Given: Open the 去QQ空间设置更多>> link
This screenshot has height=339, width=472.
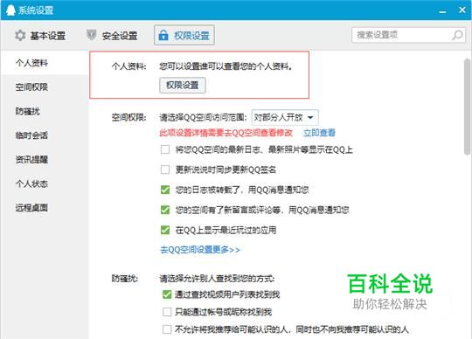Looking at the screenshot, I should (200, 250).
